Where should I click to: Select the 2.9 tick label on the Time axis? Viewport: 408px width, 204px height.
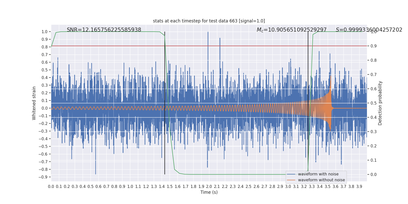[x=280, y=187]
